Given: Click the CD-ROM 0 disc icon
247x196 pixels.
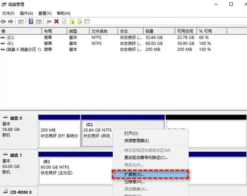Looking at the screenshot, I should click(6, 191).
